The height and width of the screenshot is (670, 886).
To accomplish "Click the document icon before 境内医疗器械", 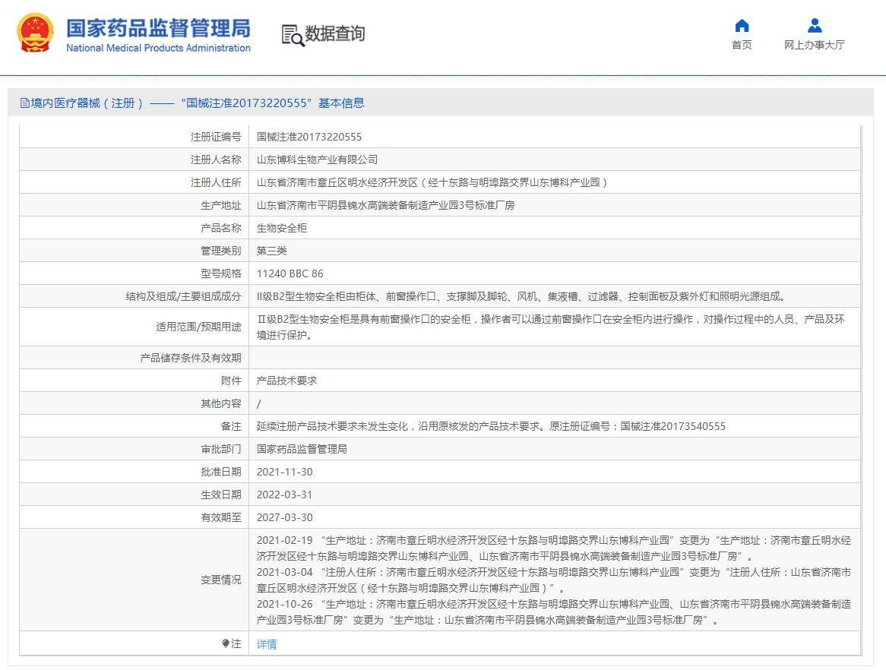I will (25, 103).
